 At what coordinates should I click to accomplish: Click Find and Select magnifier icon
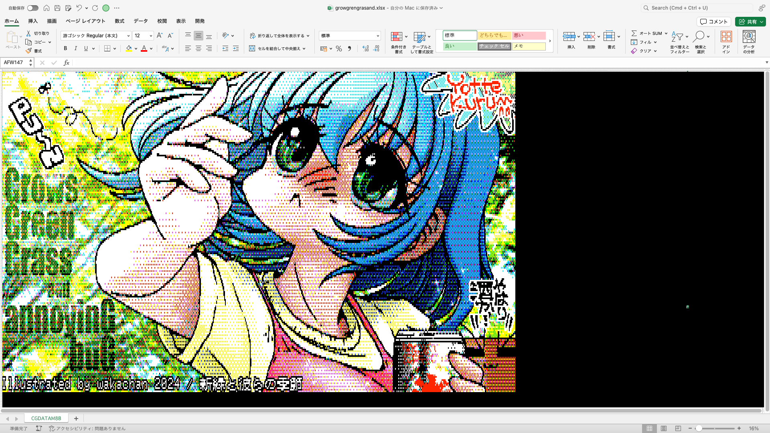pos(699,36)
